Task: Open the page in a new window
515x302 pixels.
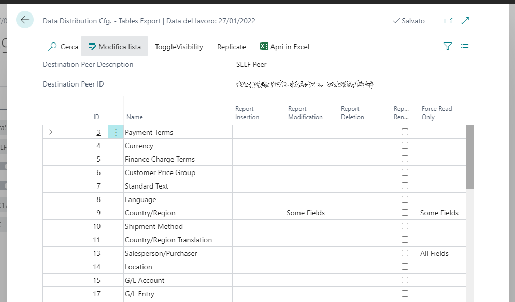Action: (448, 21)
